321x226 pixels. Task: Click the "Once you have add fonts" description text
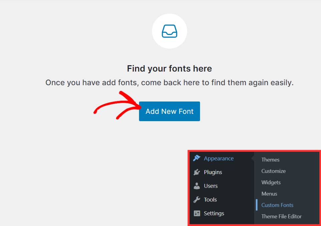pos(169,83)
